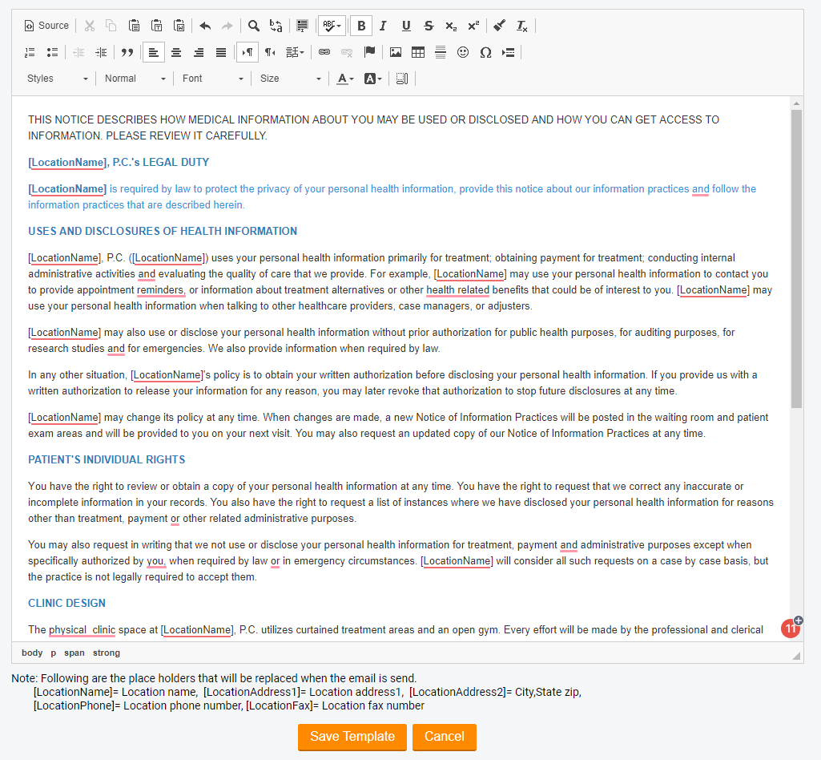Viewport: 821px width, 760px height.
Task: Insert a block quote
Action: point(127,52)
